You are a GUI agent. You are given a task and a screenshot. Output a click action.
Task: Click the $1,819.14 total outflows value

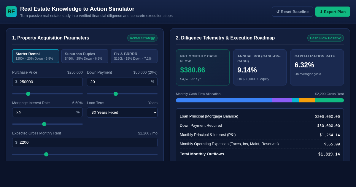coord(329,154)
